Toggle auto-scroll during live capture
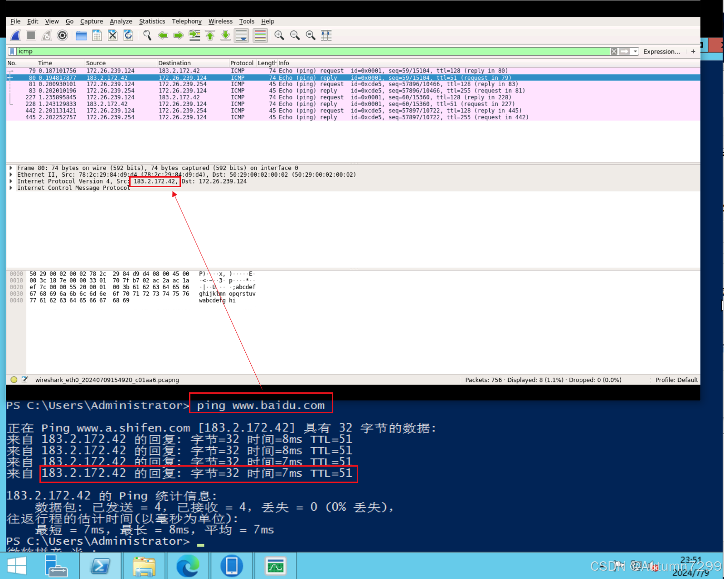The image size is (724, 579). [242, 35]
